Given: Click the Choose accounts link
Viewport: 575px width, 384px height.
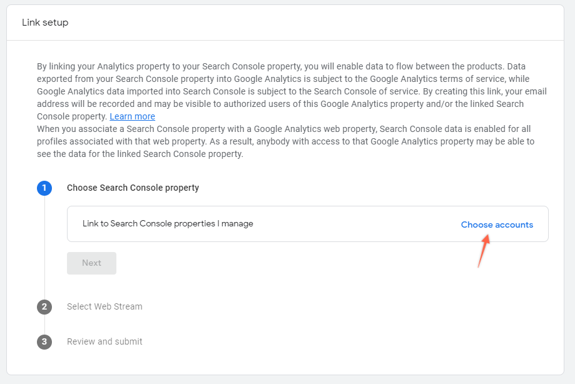Looking at the screenshot, I should click(x=497, y=225).
